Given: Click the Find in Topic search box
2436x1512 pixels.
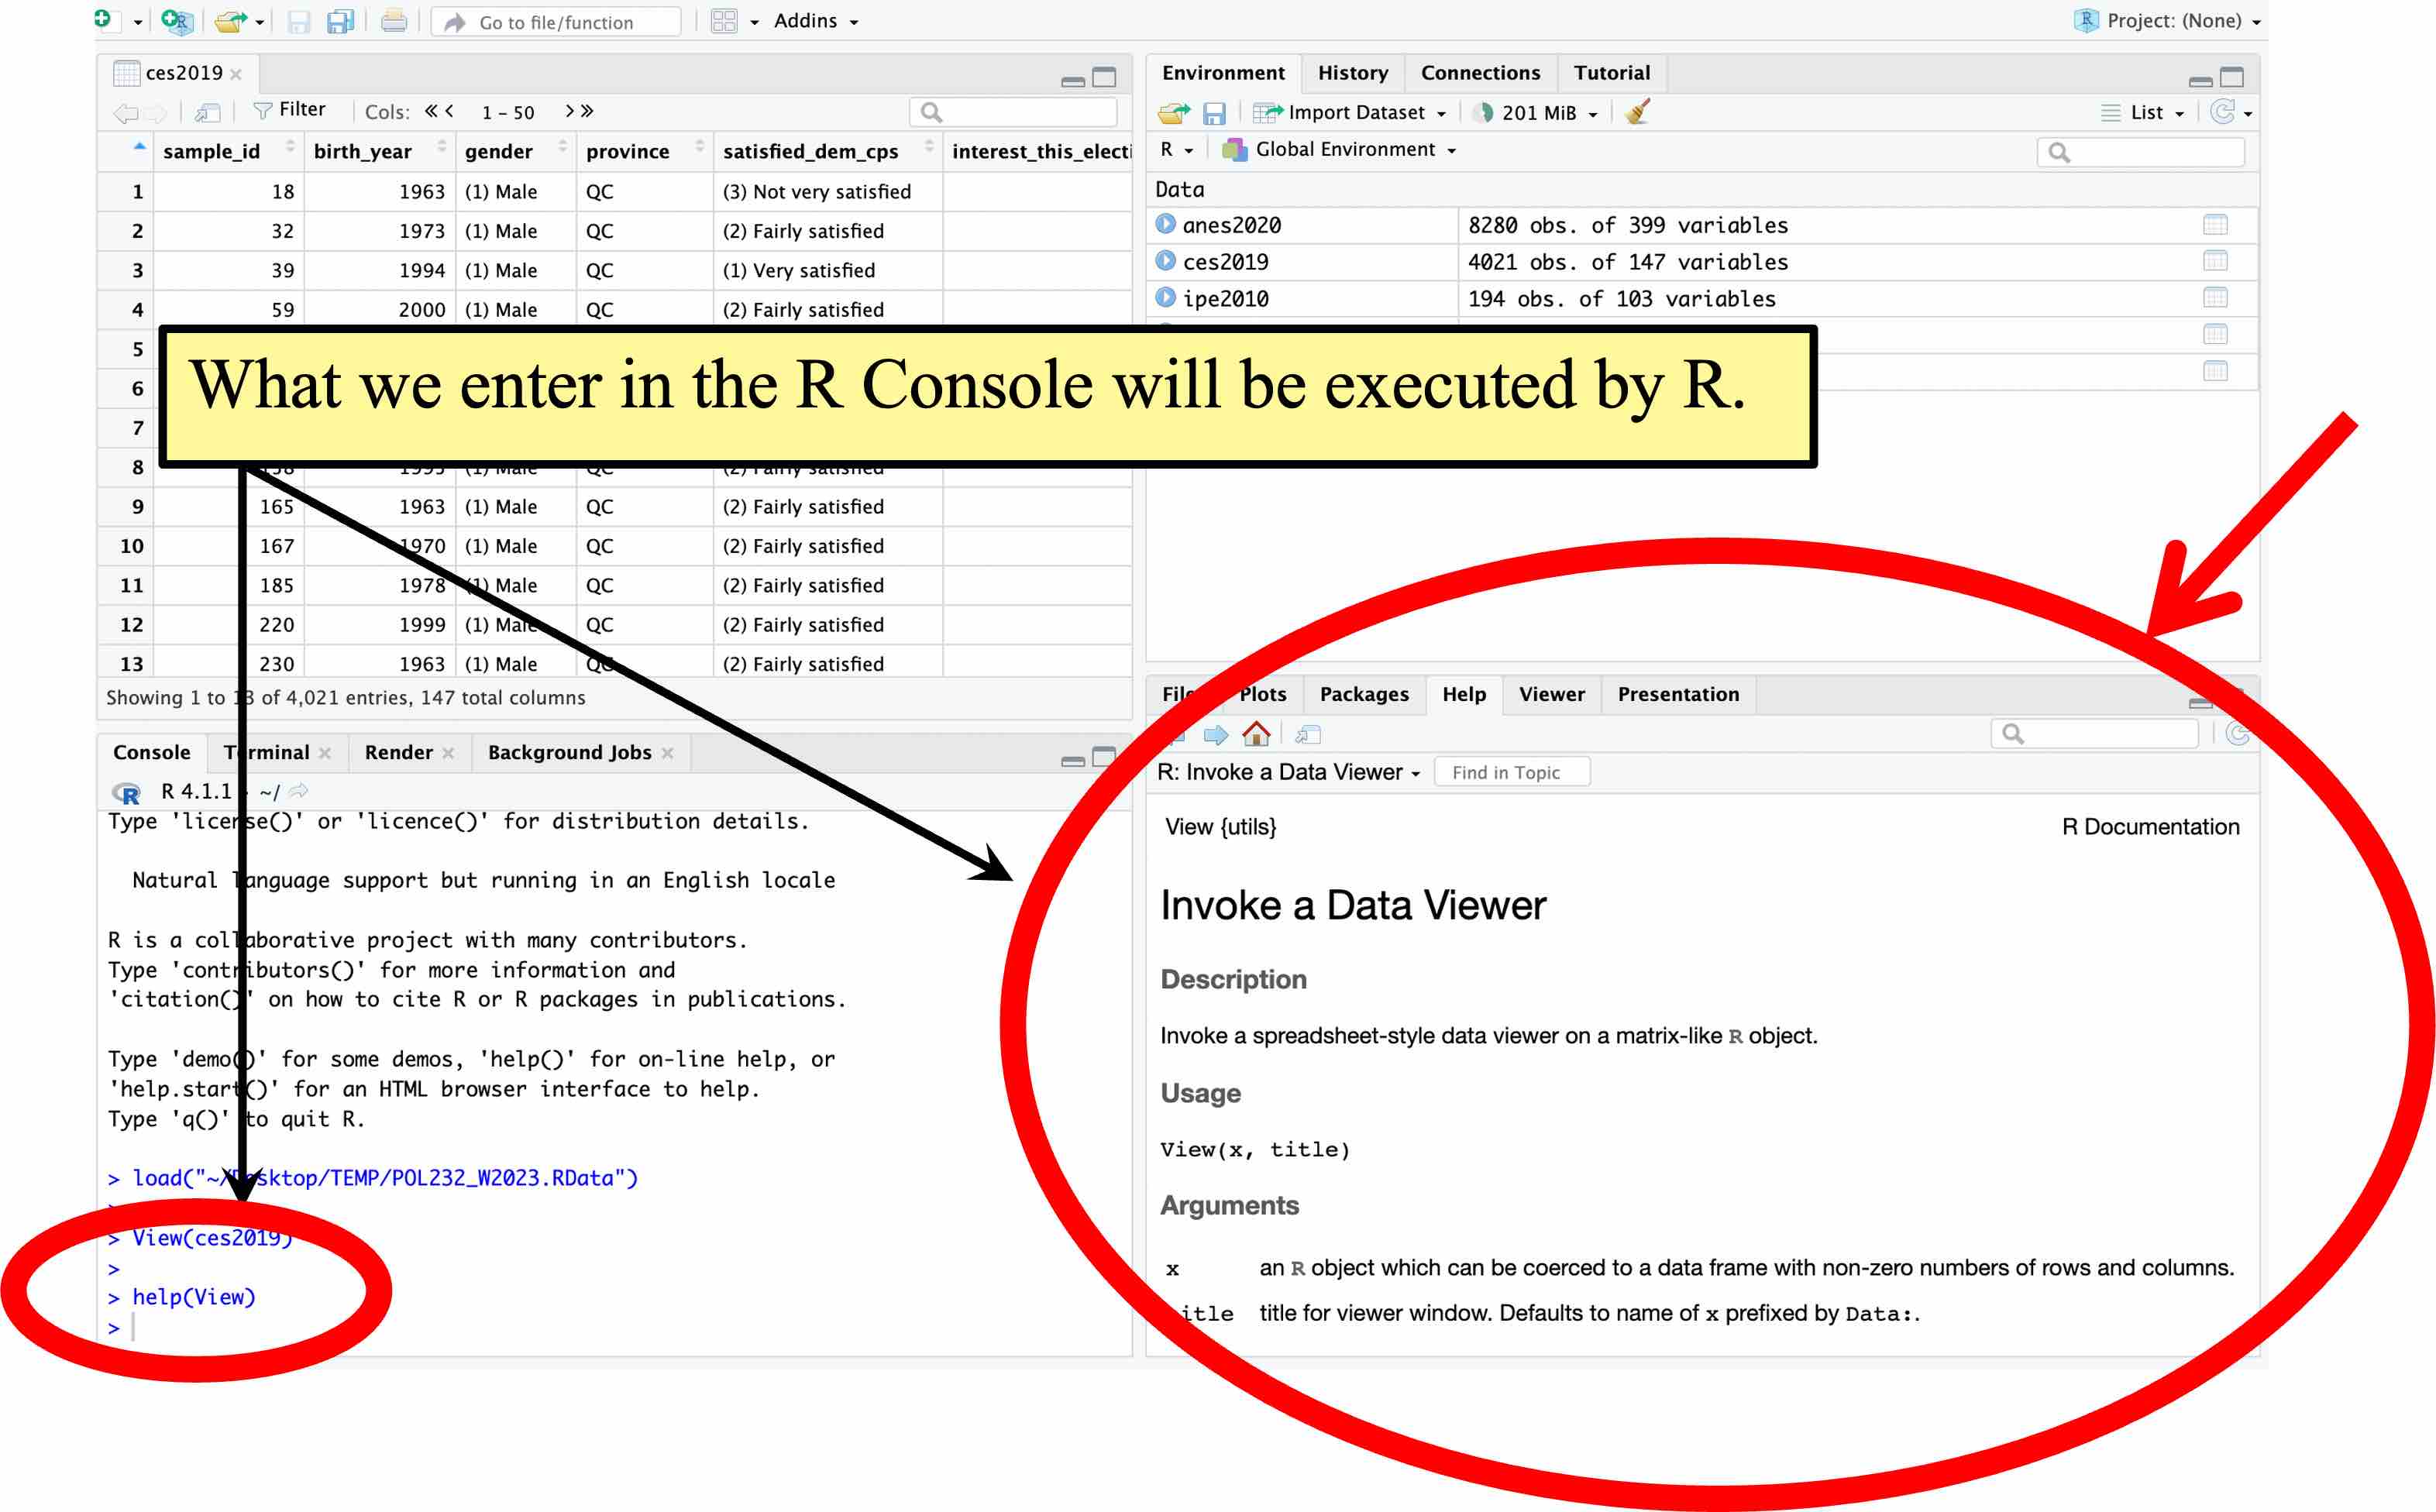Looking at the screenshot, I should (1511, 772).
